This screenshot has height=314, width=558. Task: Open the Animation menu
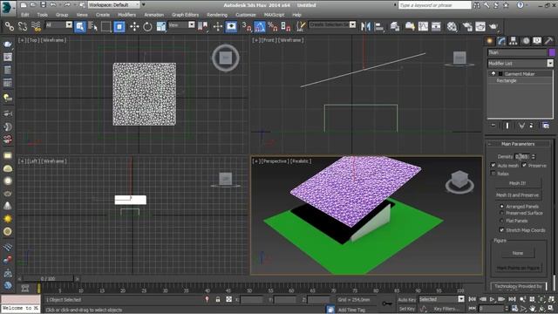tap(153, 15)
